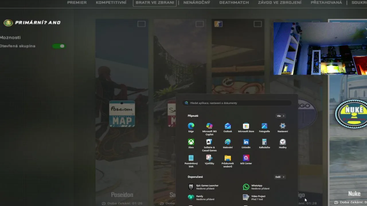Launch Fotografie app
367x206 pixels.
tap(264, 127)
